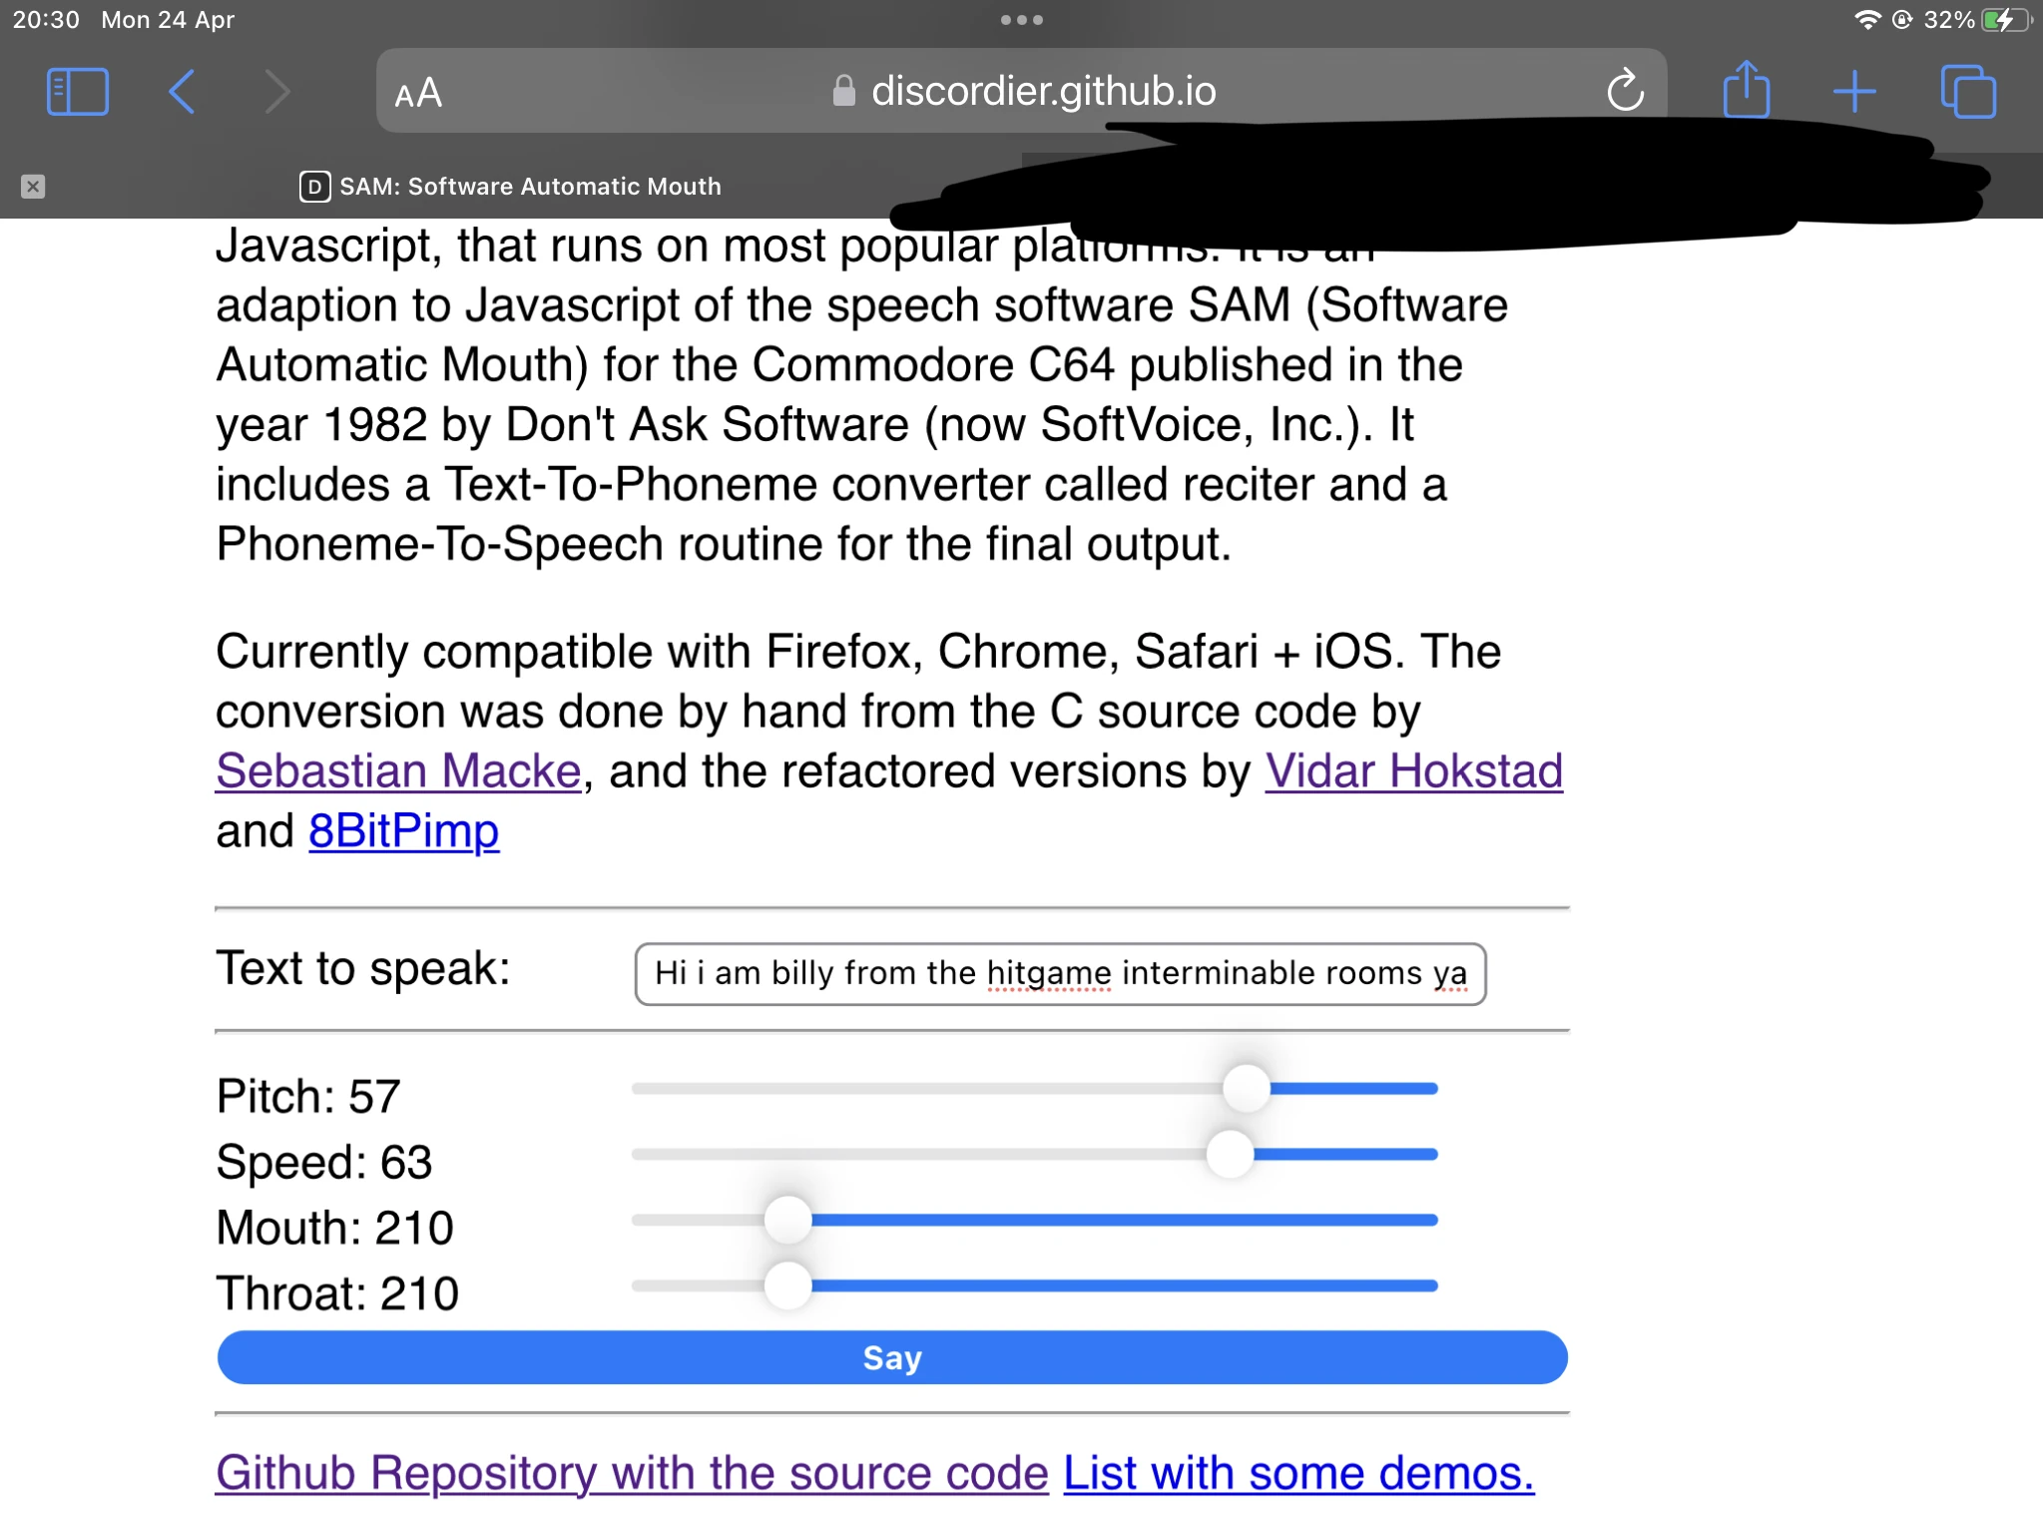
Task: Click the Pitch slider handle
Action: click(x=1246, y=1089)
